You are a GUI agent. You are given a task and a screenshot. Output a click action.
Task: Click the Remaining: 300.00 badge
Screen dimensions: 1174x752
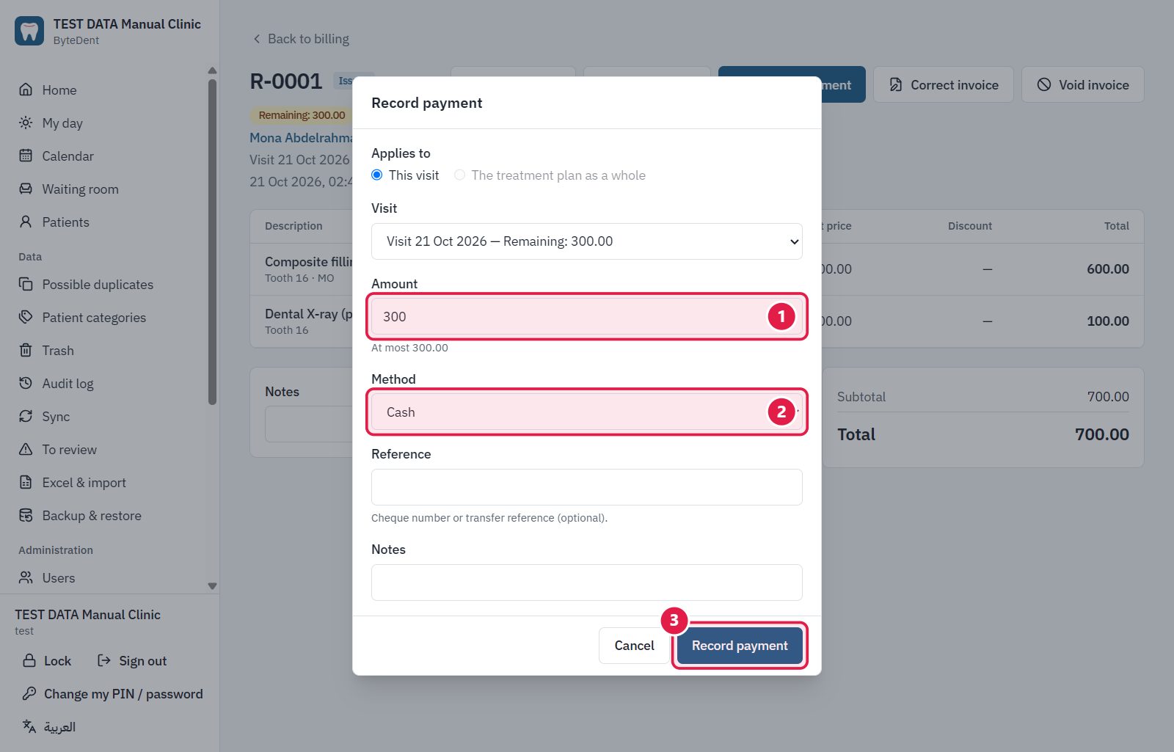pyautogui.click(x=301, y=115)
